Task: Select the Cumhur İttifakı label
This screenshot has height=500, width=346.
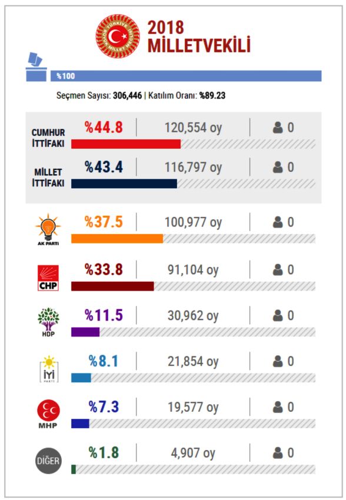Action: [x=48, y=138]
